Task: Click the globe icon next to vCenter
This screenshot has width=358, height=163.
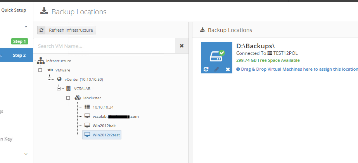Action: tap(59, 79)
